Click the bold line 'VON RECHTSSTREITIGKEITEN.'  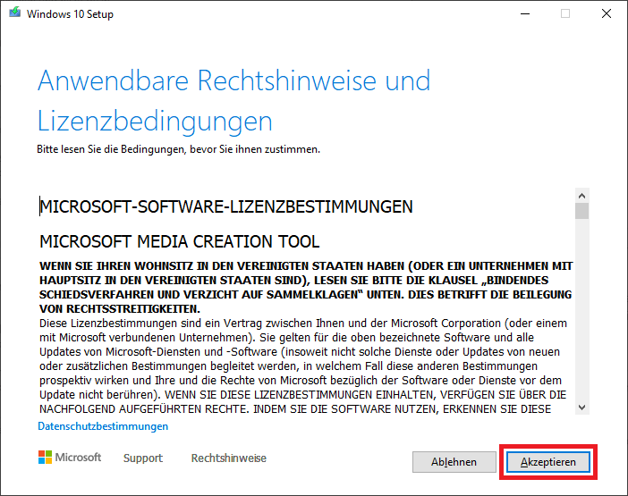[120, 309]
